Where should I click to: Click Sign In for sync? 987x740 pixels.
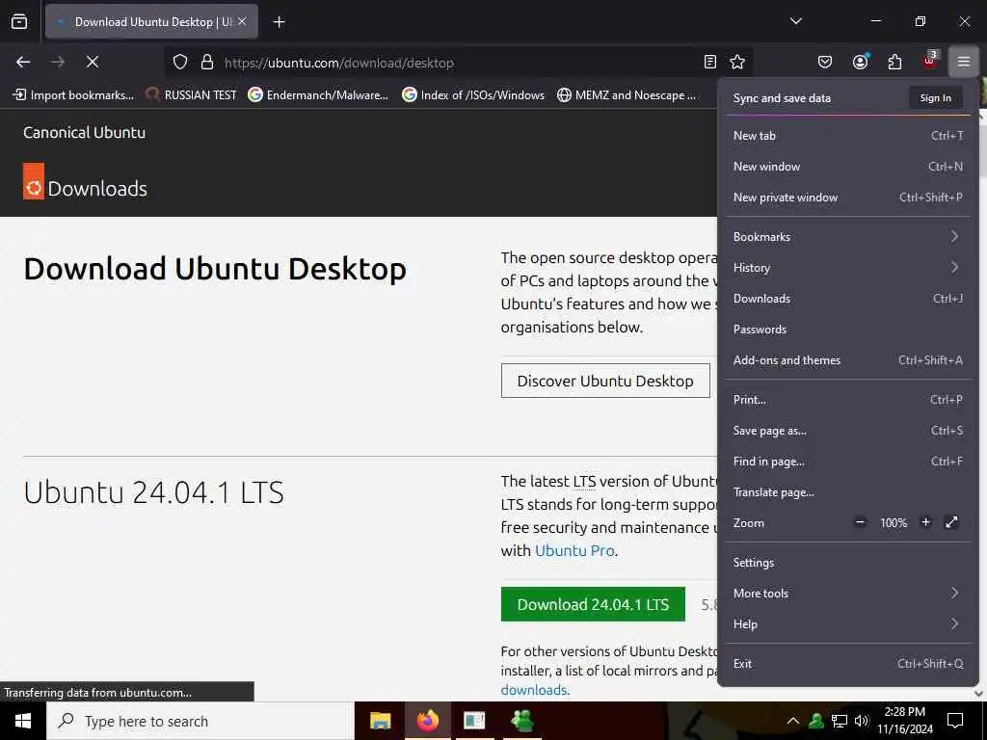tap(935, 98)
